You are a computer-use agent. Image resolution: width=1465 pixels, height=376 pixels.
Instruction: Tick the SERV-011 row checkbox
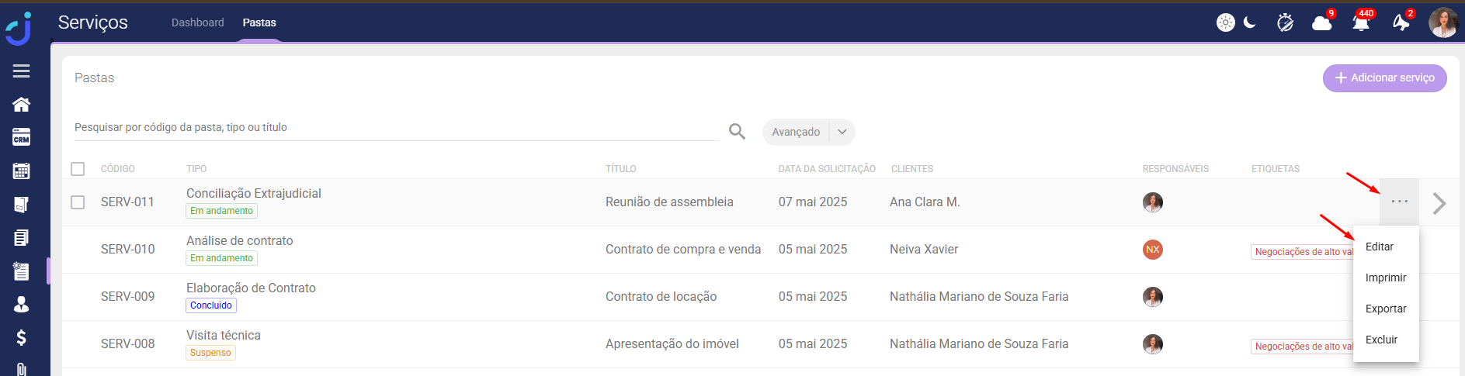[78, 202]
